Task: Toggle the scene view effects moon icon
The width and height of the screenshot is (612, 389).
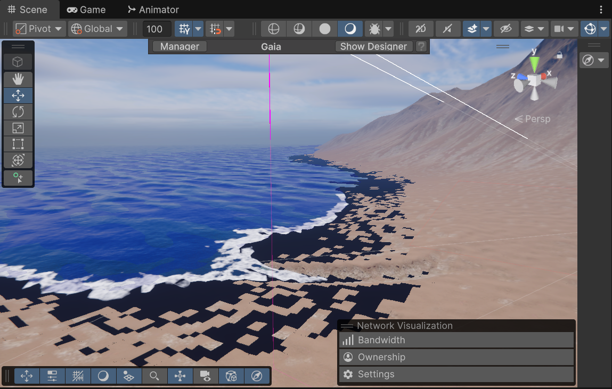Action: [349, 29]
